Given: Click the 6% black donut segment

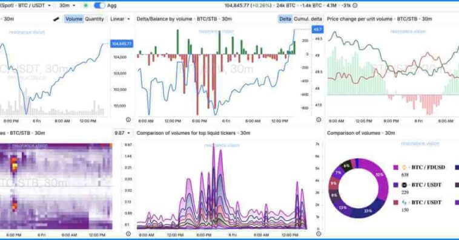Looking at the screenshot, I should [x=347, y=166].
